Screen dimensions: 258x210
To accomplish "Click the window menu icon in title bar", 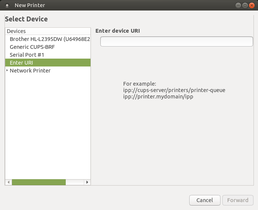I will pos(7,5).
